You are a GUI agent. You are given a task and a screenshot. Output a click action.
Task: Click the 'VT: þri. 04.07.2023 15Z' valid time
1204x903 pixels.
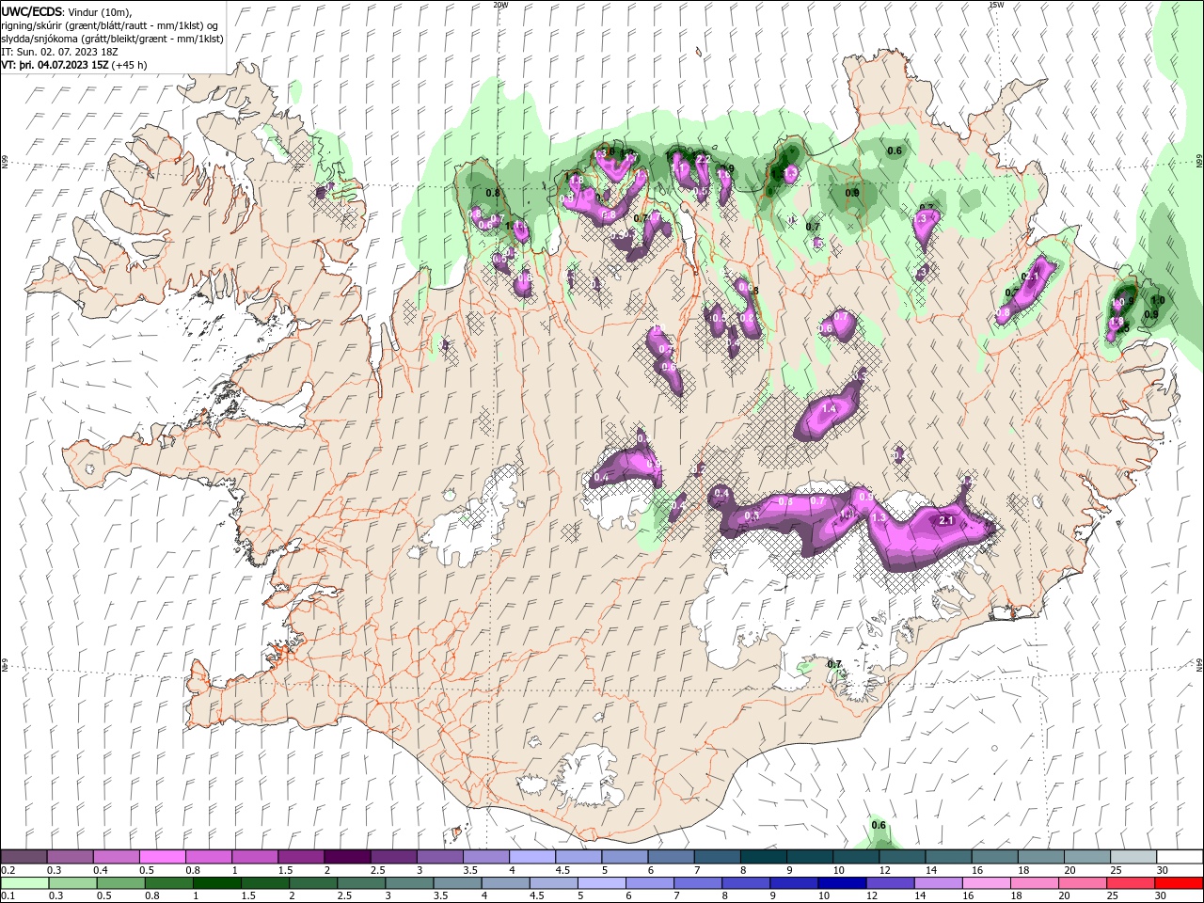pyautogui.click(x=55, y=65)
